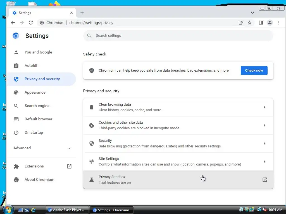The height and width of the screenshot is (214, 286).
Task: Open the Security settings row
Action: (x=178, y=144)
